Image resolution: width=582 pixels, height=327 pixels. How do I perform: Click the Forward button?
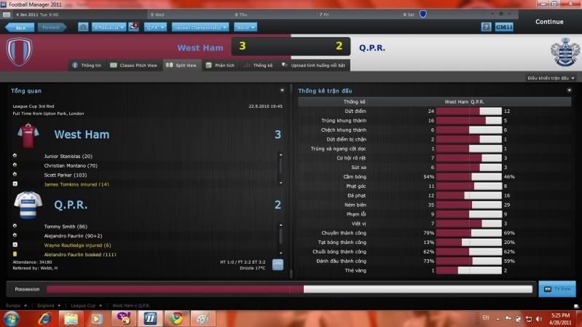[52, 28]
